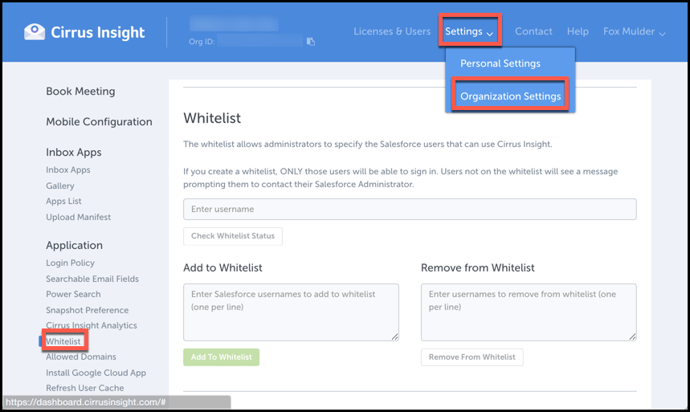Open Snapshot Preference settings
690x412 pixels.
point(87,310)
